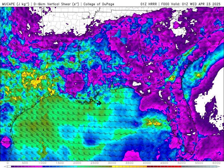Click the first dark red swatch below 4000

(x=149, y=167)
